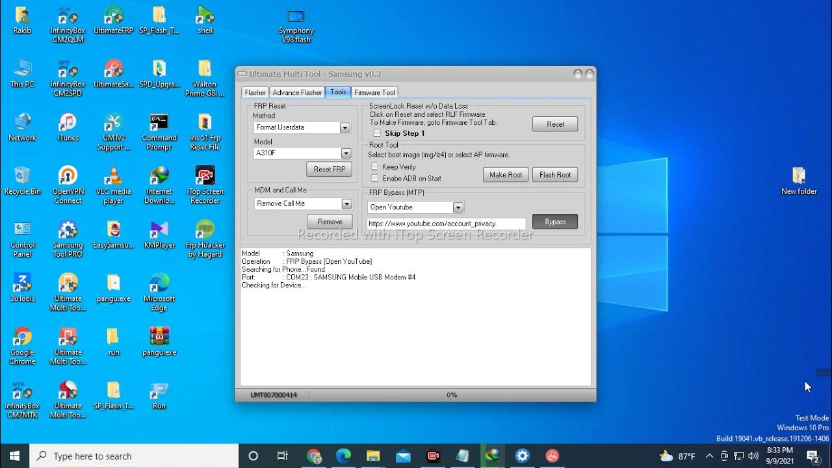Launch InfinityBox CM2SPD shortcut
The width and height of the screenshot is (832, 468).
coord(68,78)
